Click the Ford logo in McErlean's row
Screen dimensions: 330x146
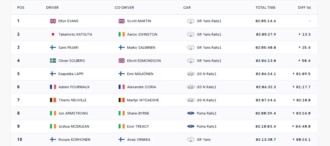[191, 126]
